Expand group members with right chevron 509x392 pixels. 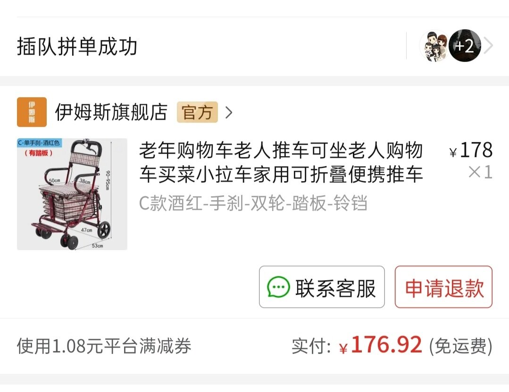pos(488,46)
